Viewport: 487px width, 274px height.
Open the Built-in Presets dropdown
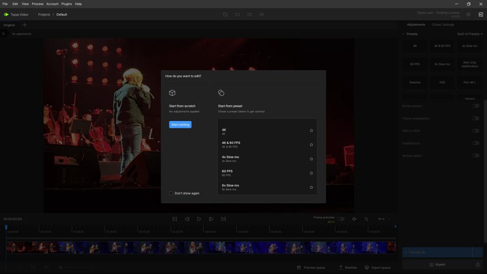pyautogui.click(x=470, y=34)
